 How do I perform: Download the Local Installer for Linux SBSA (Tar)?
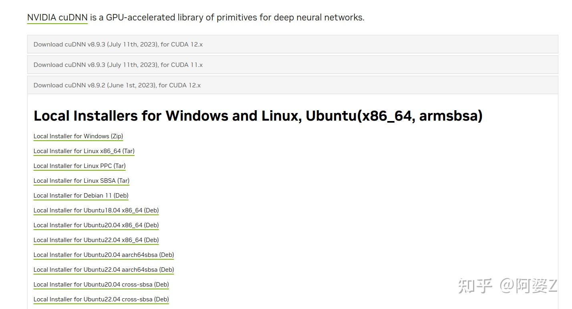[x=81, y=180]
